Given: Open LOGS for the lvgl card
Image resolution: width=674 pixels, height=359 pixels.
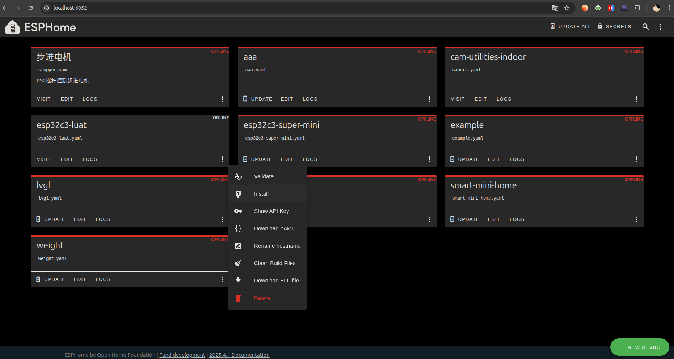Looking at the screenshot, I should click(x=103, y=219).
